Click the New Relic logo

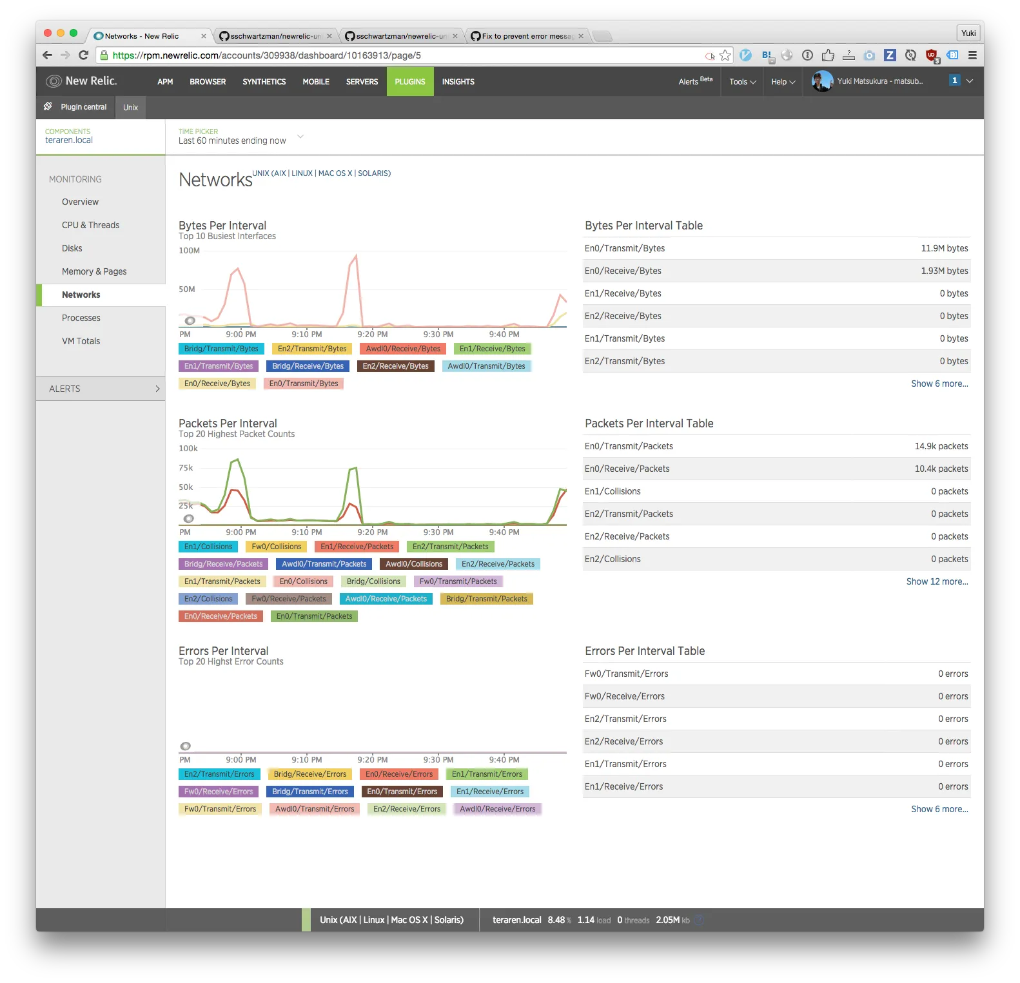click(x=81, y=81)
